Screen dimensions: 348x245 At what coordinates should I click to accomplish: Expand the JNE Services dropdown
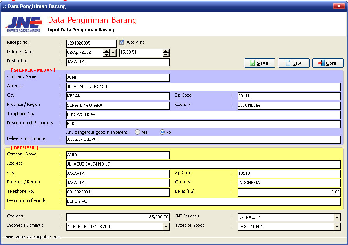tap(337, 217)
